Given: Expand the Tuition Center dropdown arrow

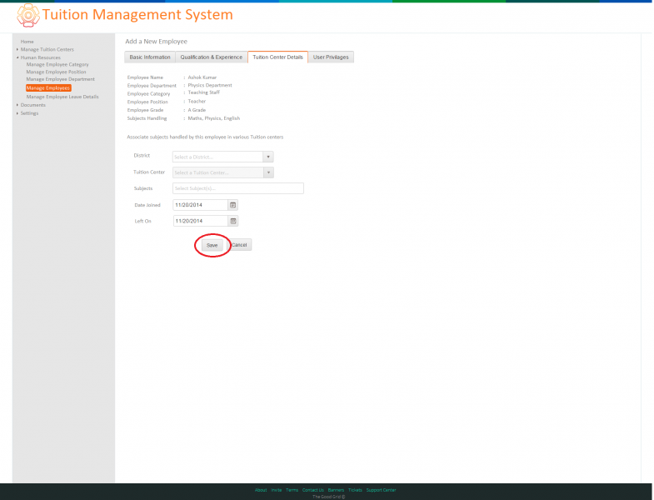Looking at the screenshot, I should coord(268,172).
